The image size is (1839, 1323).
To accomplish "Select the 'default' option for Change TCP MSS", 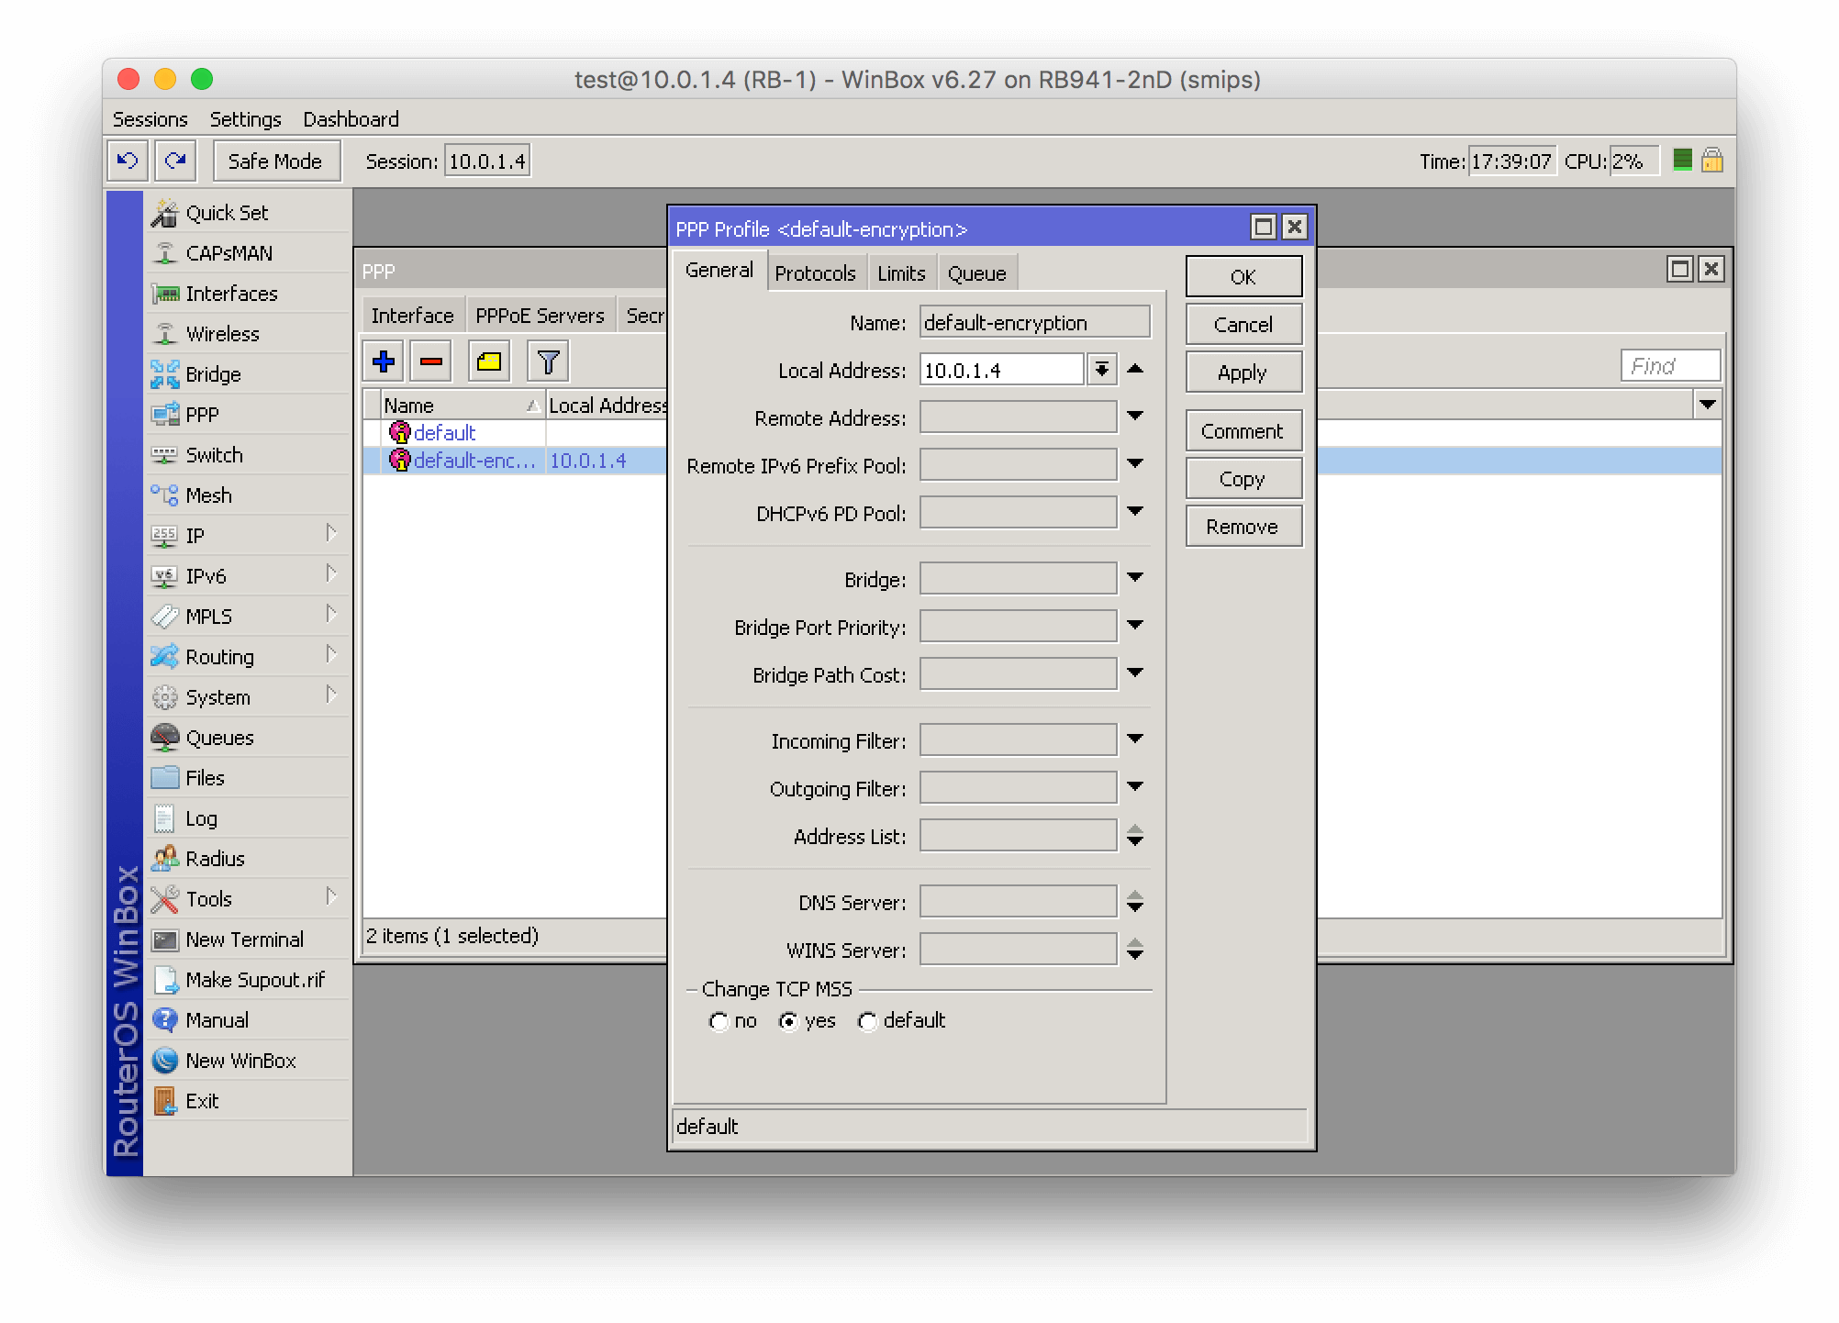I will [x=868, y=1021].
